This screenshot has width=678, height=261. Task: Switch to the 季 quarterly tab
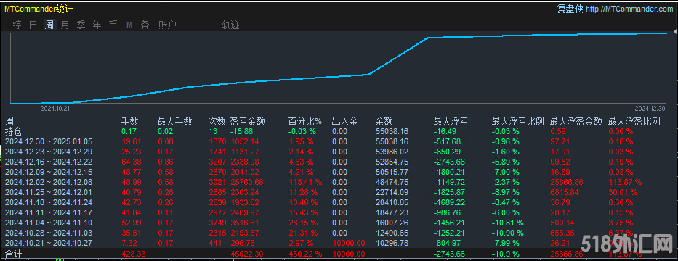click(81, 25)
